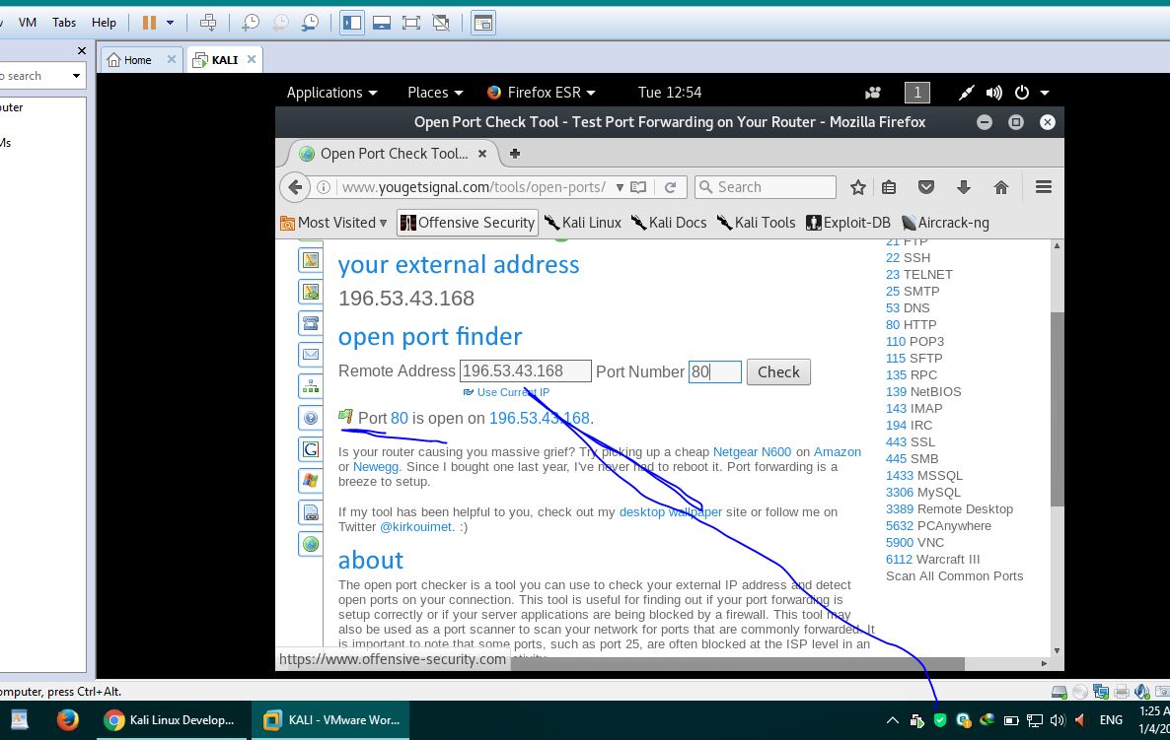The image size is (1170, 740).
Task: Open the VMware snapshot manager icon
Action: 311,22
